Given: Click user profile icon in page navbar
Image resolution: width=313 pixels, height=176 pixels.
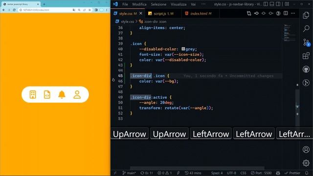Looking at the screenshot, I should (77, 94).
